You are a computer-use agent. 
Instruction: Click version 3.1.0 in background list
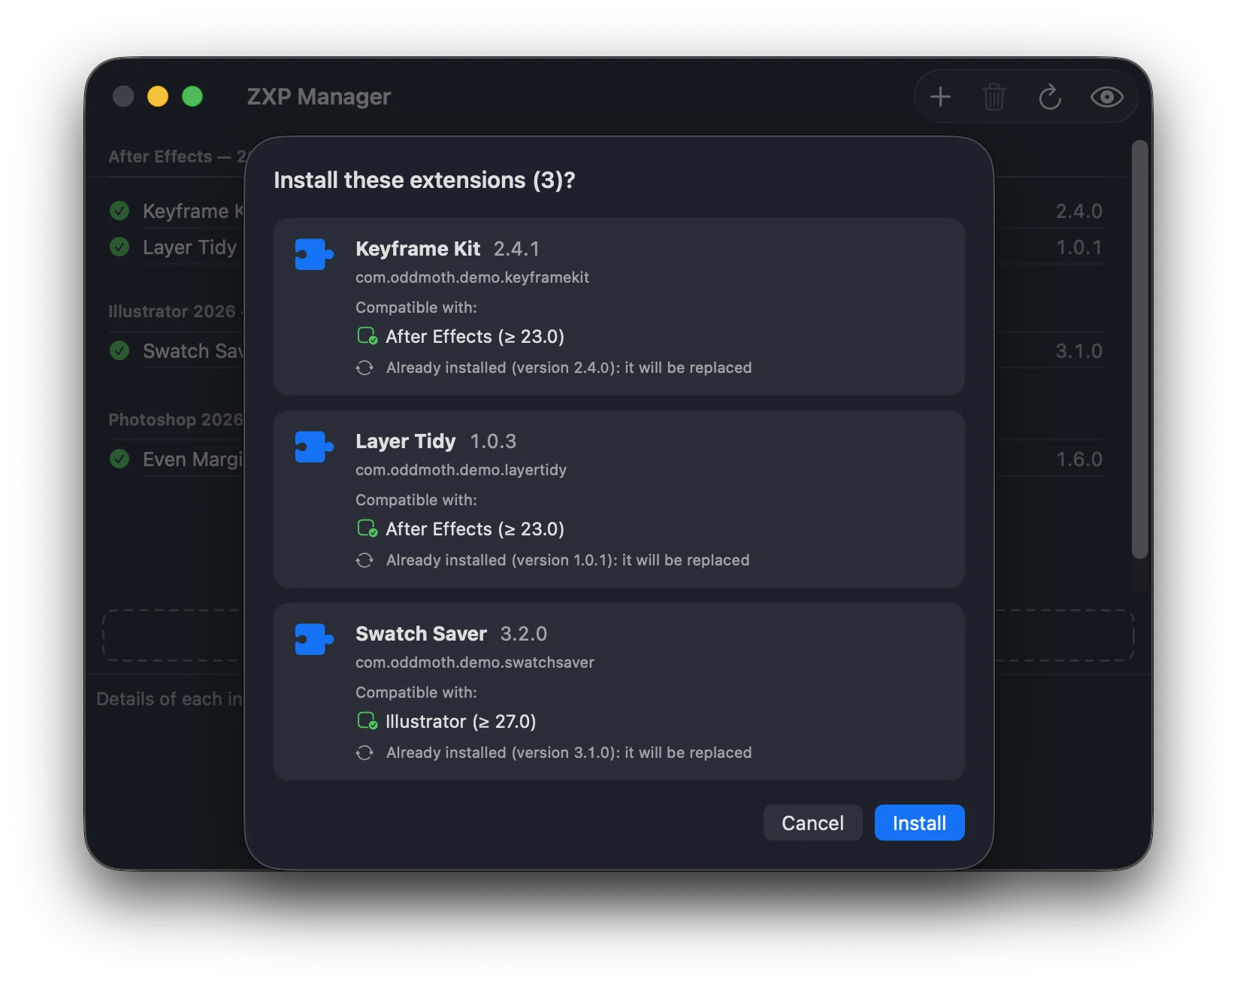click(1079, 351)
